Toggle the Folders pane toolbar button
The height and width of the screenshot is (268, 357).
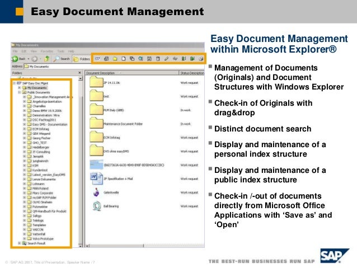[81, 59]
